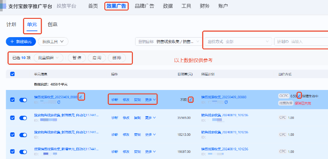The height and width of the screenshot is (159, 328).
Task: Toggle the switch on the 35969.00 row
Action: [x=23, y=118]
